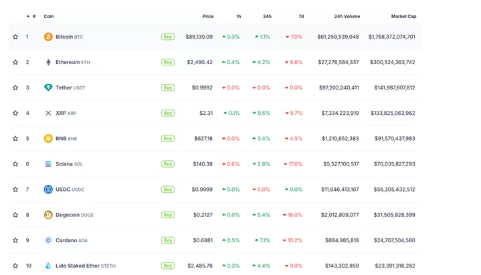Favorite Bitcoin with its star icon
481x275 pixels.
[x=15, y=37]
